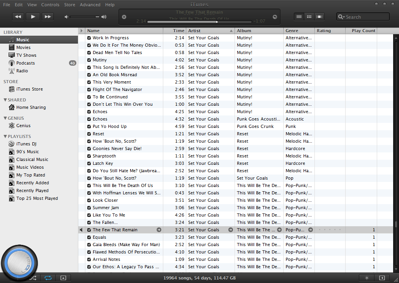Click the arrow next to The Few That Remain
This screenshot has height=283, width=399.
click(159, 230)
